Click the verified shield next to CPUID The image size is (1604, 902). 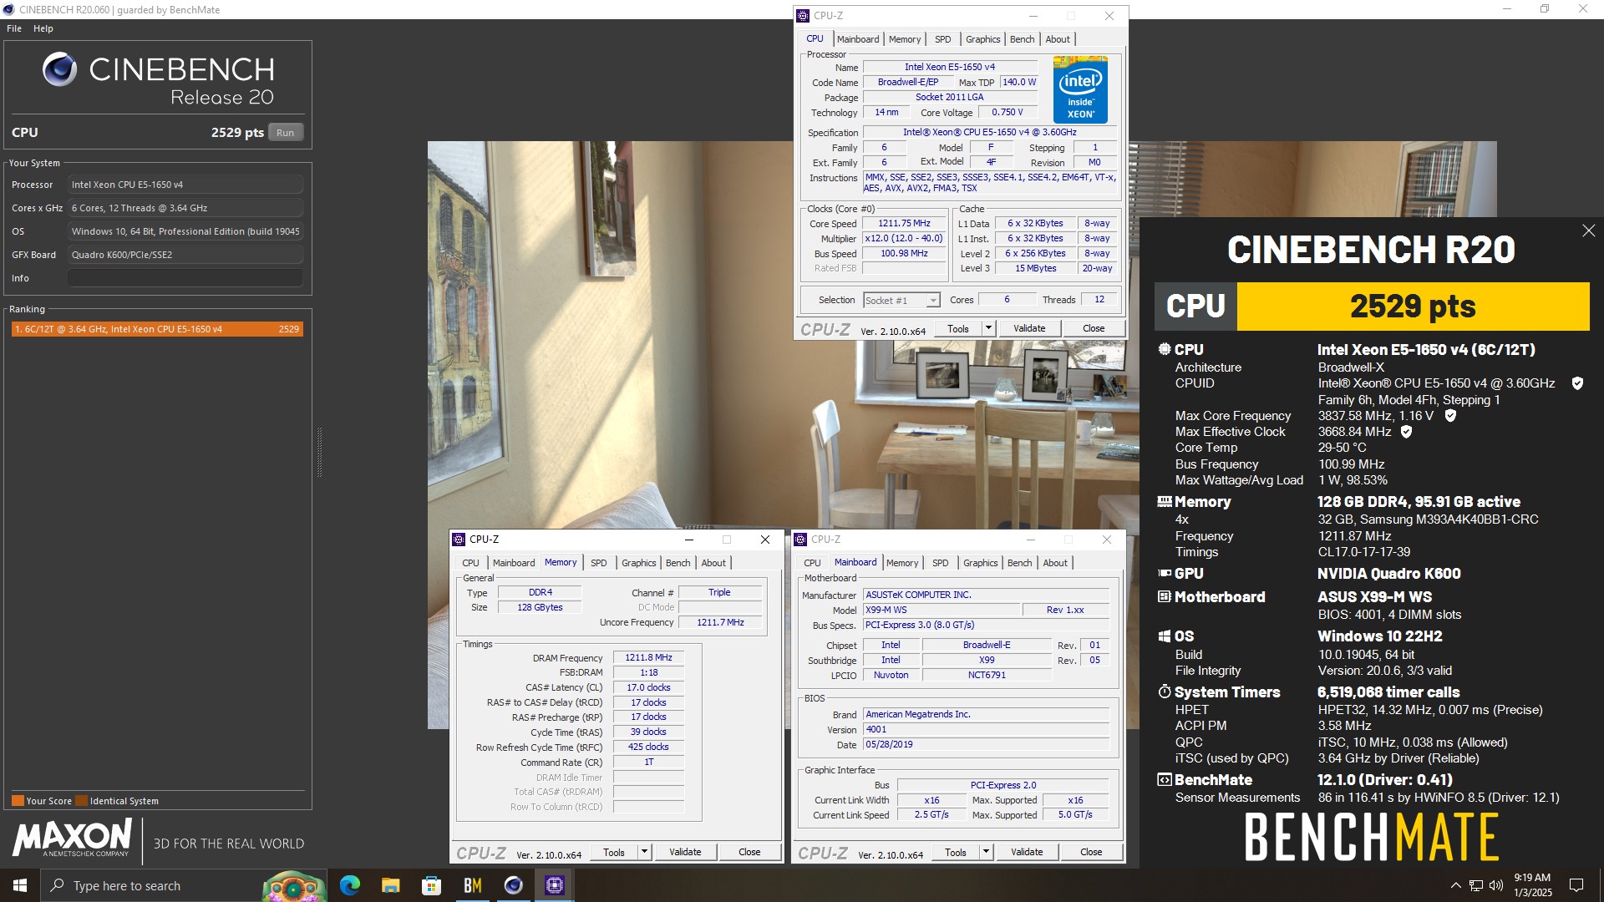point(1577,383)
